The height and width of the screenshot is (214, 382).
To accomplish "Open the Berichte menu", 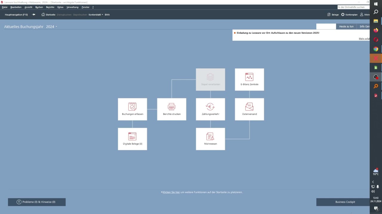I will click(50, 7).
